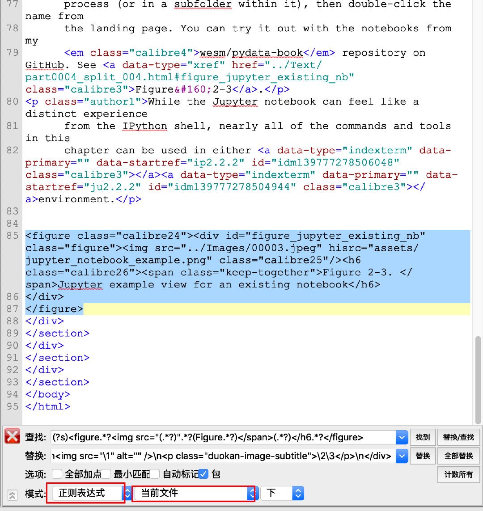The height and width of the screenshot is (511, 483).
Task: Collapse the find panel with double-chevron icon
Action: [x=12, y=495]
